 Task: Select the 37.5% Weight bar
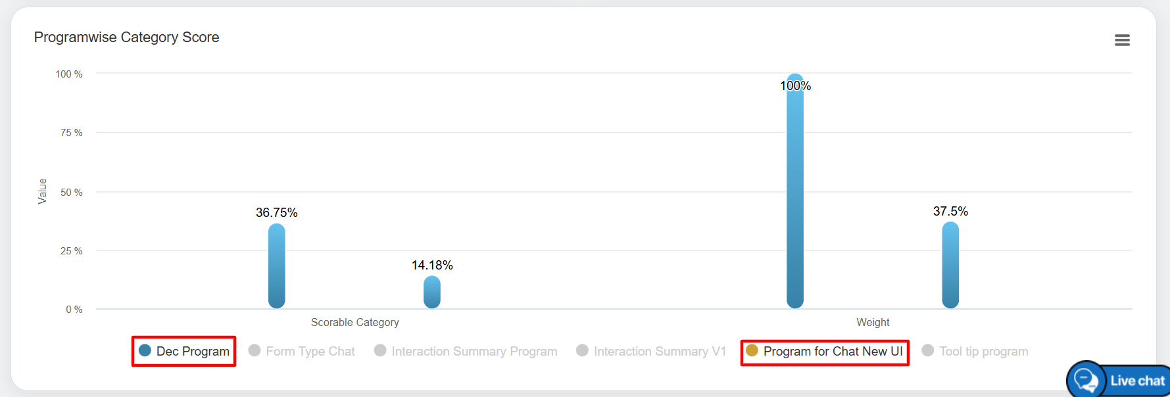click(x=950, y=265)
